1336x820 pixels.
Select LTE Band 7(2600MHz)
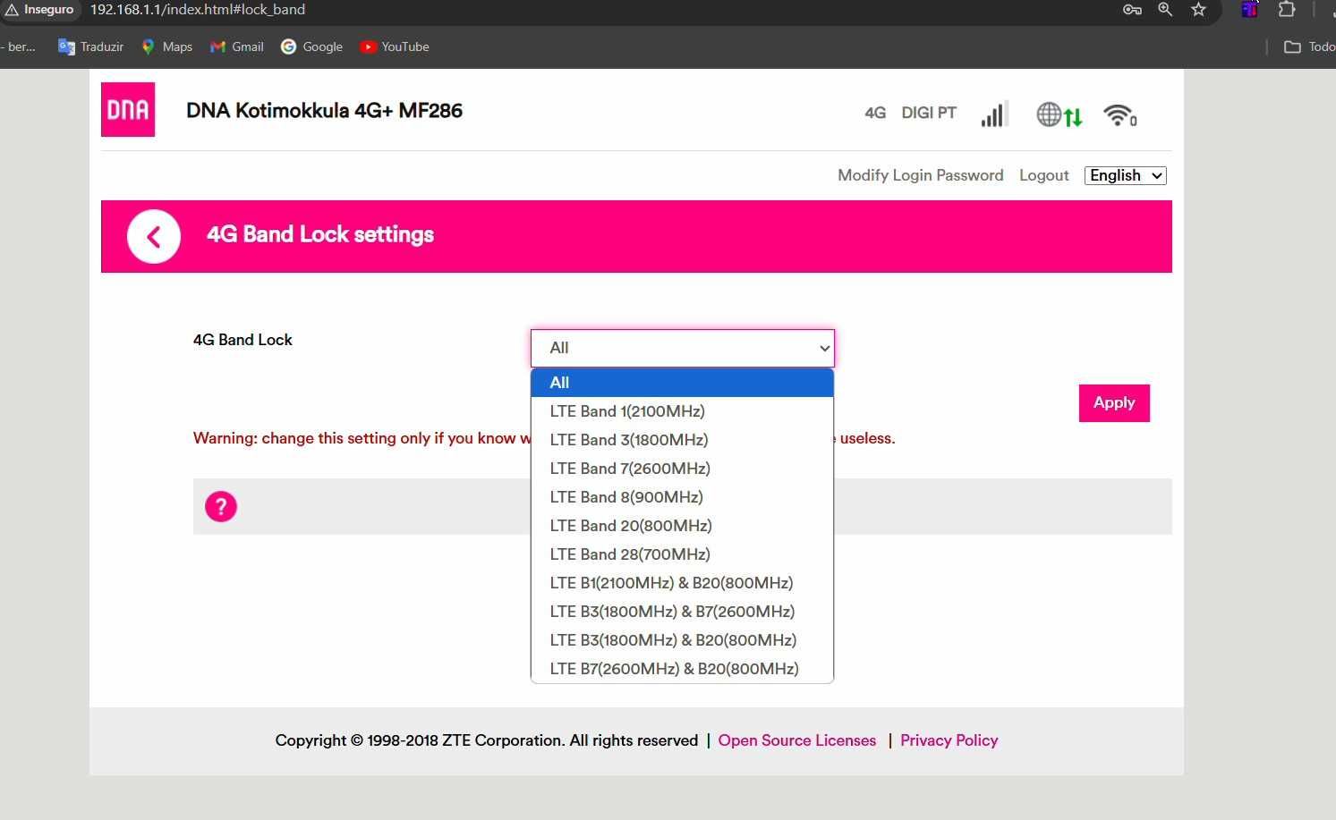683,469
